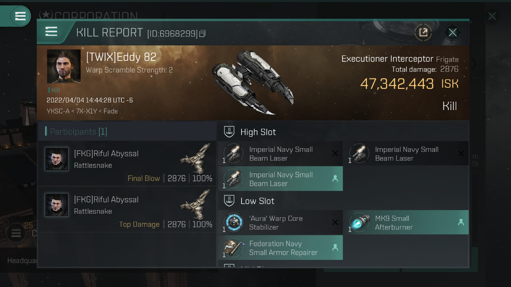This screenshot has width=511, height=287.
Task: Close the Kill Report window
Action: (x=452, y=32)
